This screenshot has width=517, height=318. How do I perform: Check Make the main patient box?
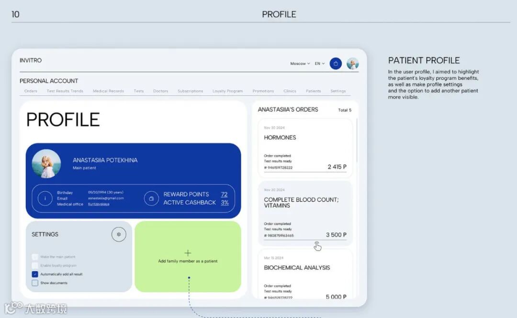coord(35,257)
